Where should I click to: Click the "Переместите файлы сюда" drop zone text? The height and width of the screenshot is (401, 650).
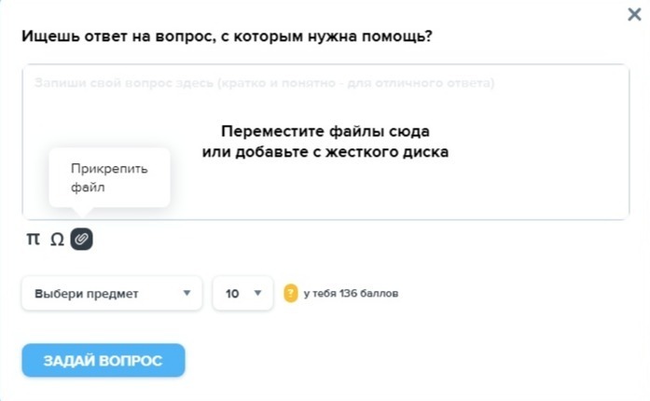[325, 131]
